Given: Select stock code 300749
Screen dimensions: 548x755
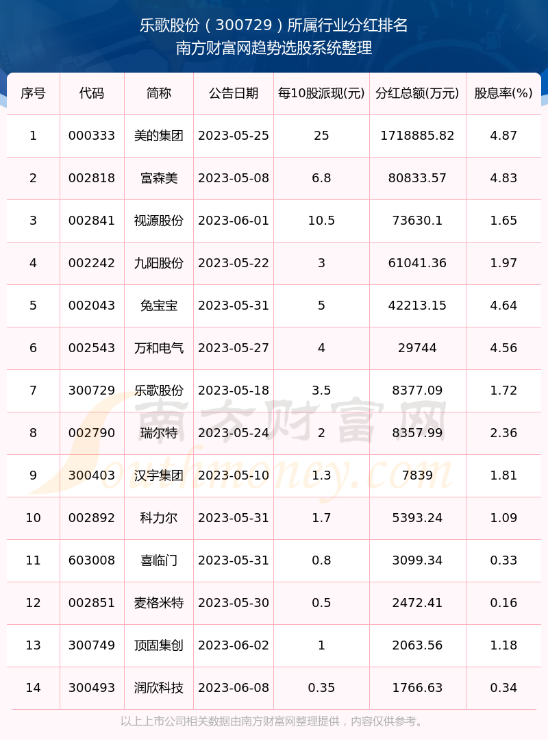Looking at the screenshot, I should (92, 645).
